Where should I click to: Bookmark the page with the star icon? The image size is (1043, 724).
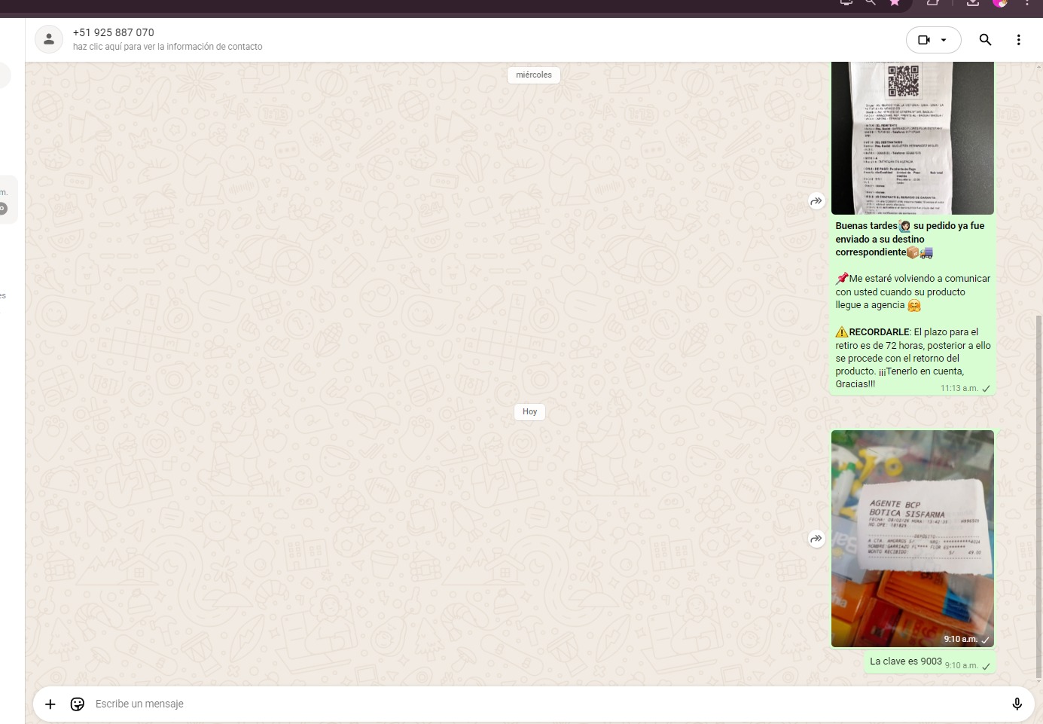coord(895,2)
